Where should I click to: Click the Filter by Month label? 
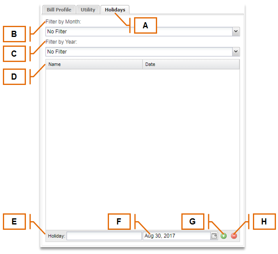click(63, 22)
